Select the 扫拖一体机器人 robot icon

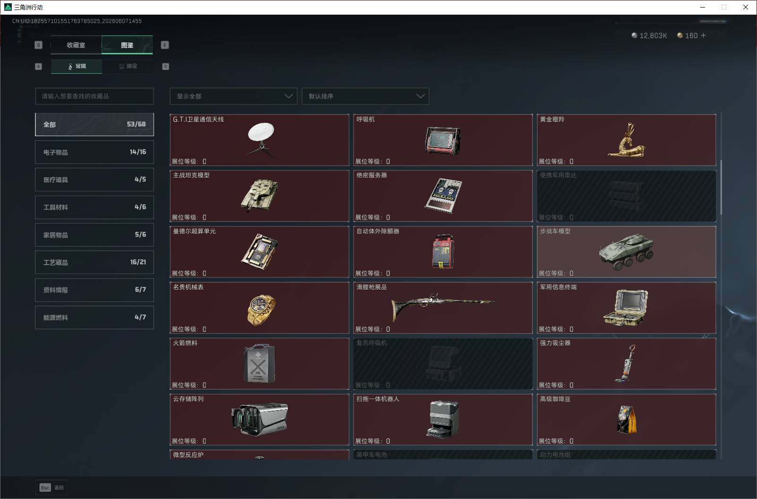tap(443, 420)
